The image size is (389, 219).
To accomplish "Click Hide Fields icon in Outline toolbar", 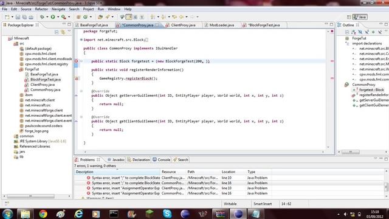I will point(360,32).
